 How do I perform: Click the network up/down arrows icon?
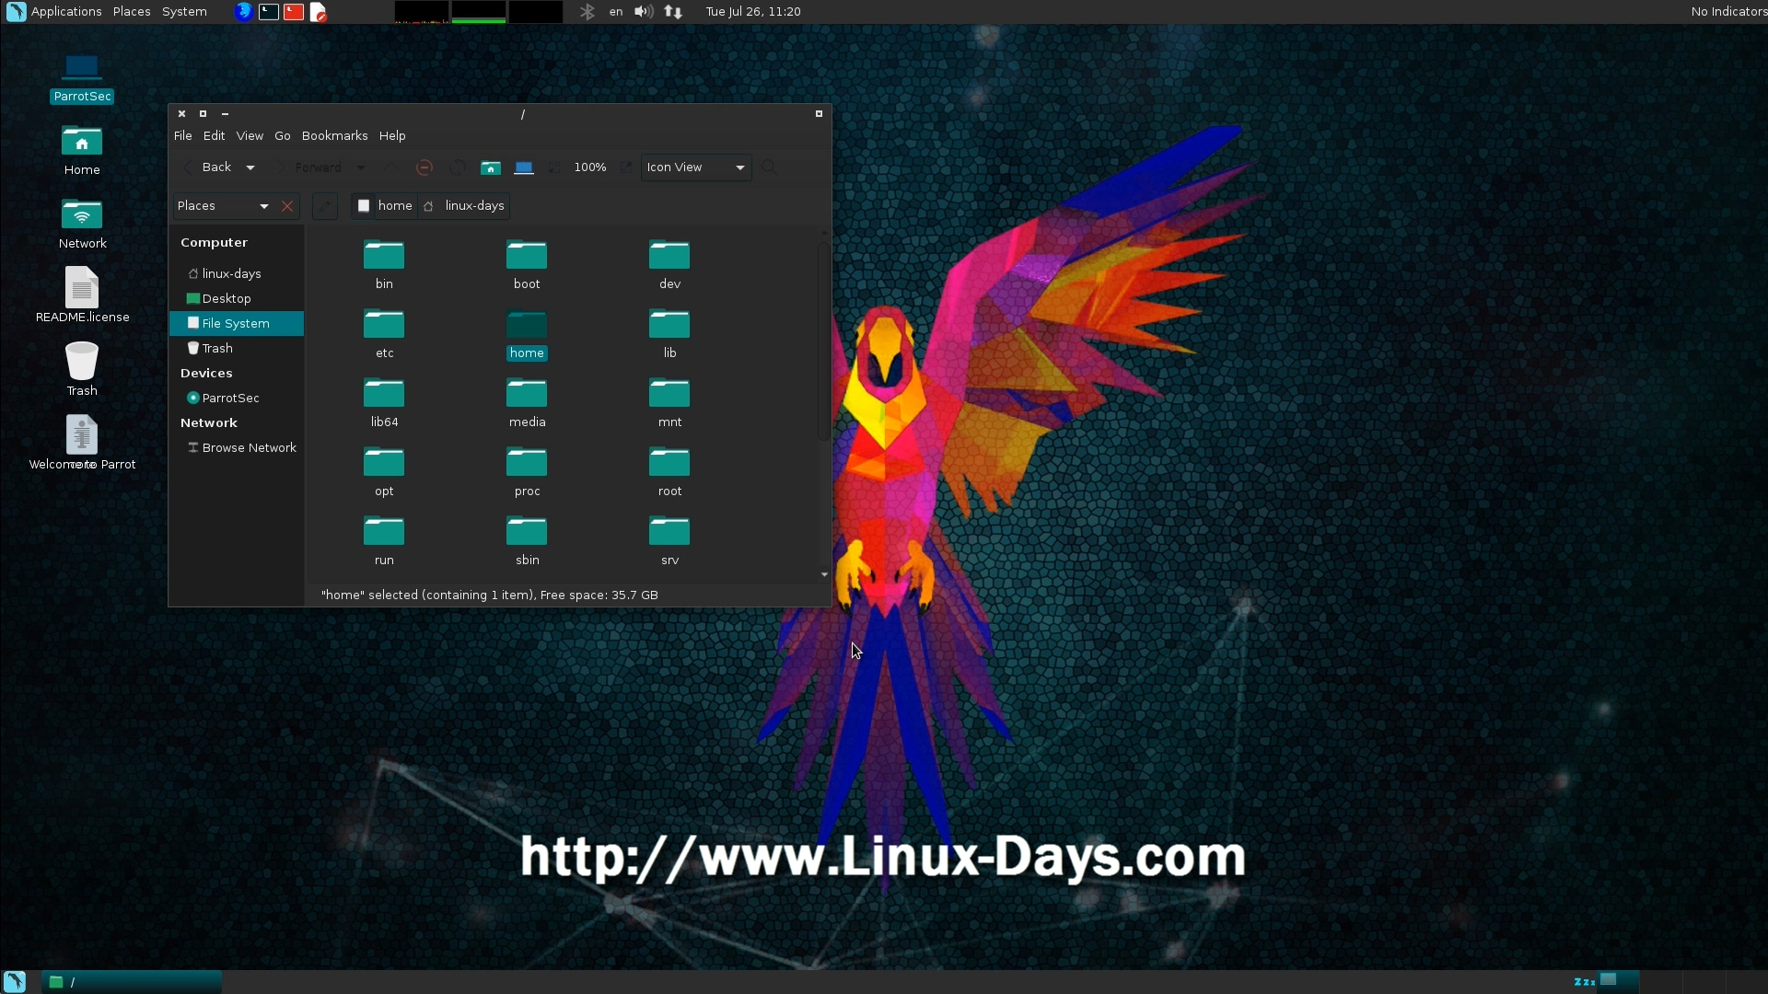coord(673,12)
